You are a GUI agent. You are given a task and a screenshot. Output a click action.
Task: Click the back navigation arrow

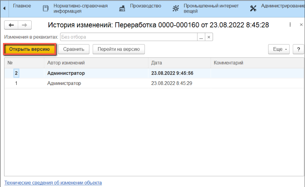pyautogui.click(x=11, y=25)
